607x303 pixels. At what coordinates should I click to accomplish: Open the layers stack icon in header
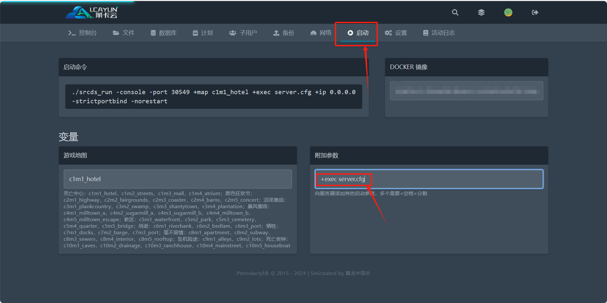tap(481, 12)
